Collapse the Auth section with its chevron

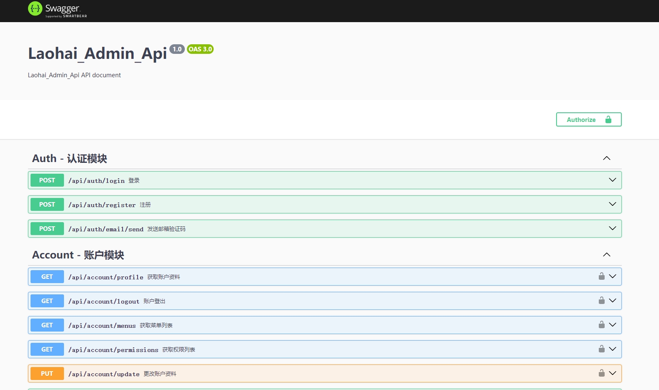607,158
